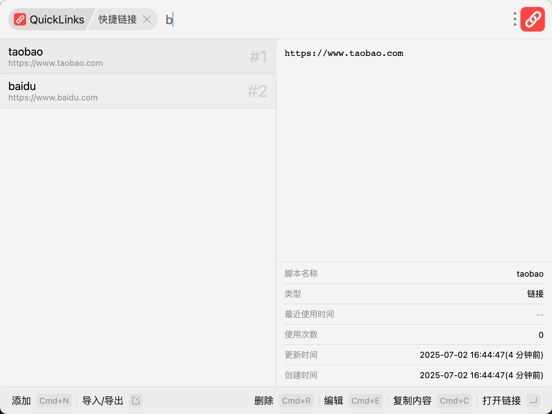Viewport: 552px width, 414px height.
Task: Click the Cmd+C shortcut badge
Action: coord(454,401)
